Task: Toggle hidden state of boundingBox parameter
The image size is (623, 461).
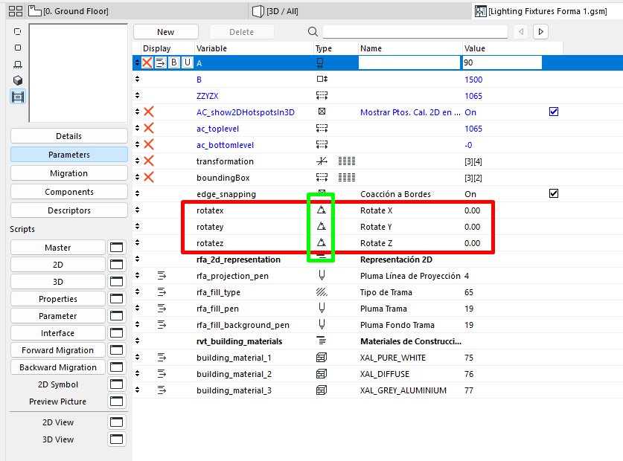Action: point(148,178)
